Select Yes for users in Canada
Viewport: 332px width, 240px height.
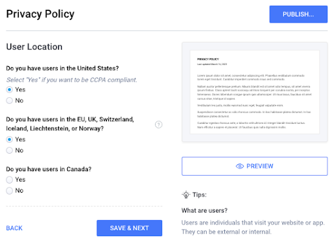(9, 180)
